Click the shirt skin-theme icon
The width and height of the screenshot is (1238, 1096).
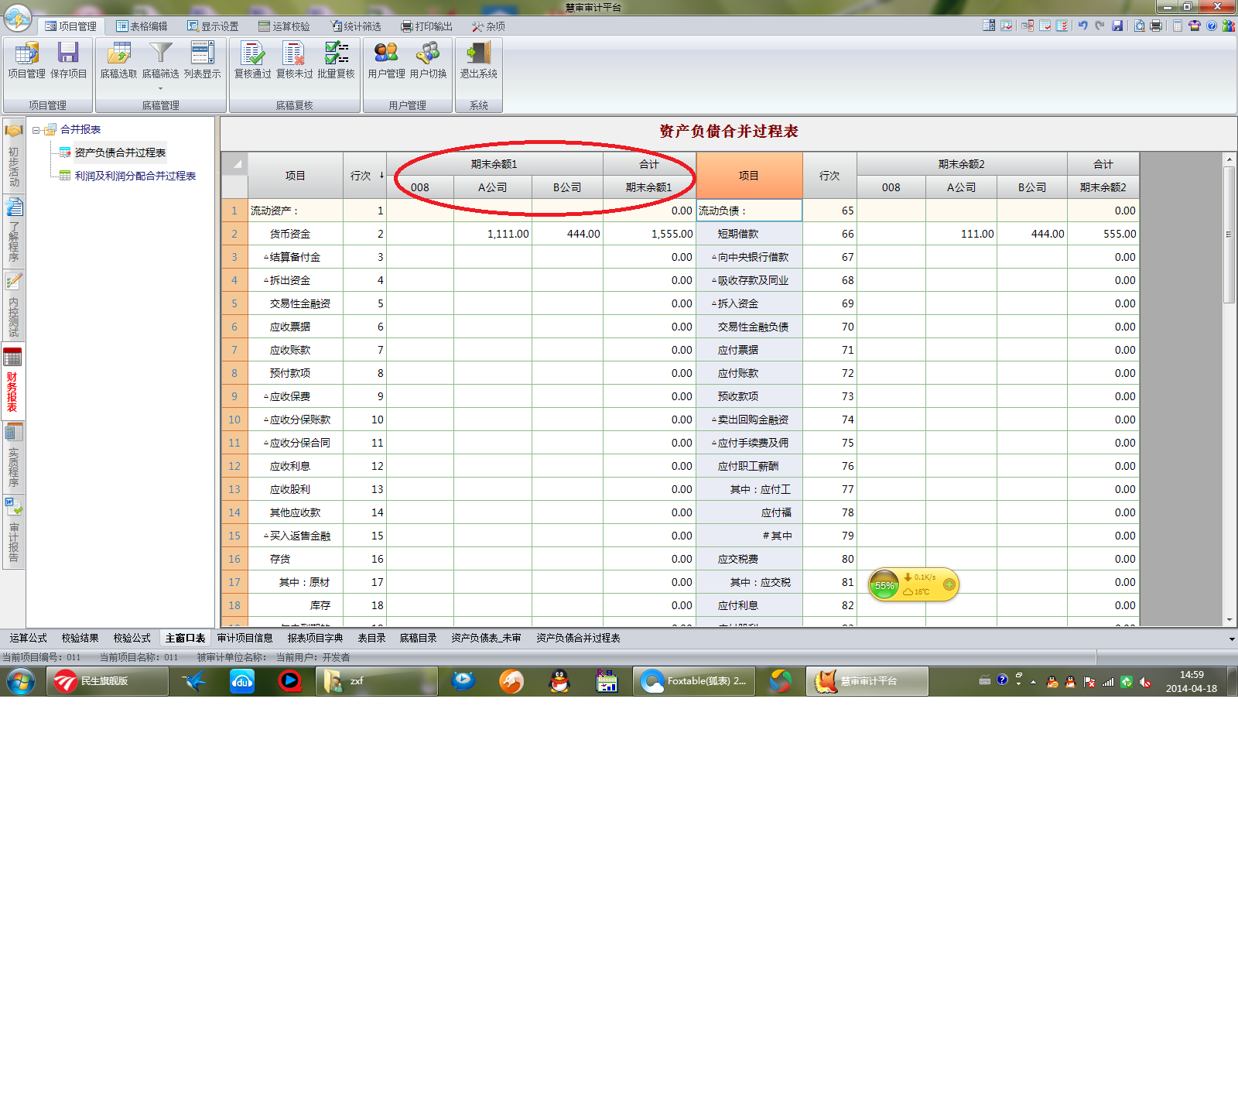pyautogui.click(x=1195, y=26)
